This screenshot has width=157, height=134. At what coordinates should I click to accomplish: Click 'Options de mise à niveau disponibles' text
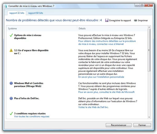(28, 37)
